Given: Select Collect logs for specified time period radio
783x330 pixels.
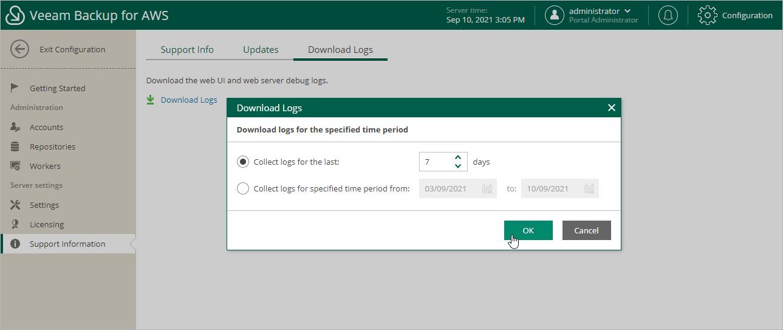Looking at the screenshot, I should pos(243,188).
